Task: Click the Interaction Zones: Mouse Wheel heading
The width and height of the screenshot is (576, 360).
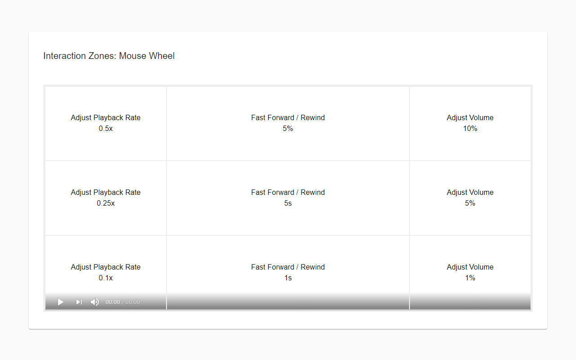Action: 109,56
